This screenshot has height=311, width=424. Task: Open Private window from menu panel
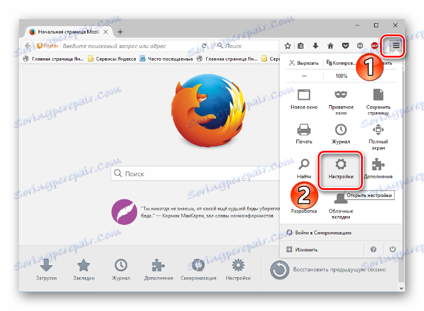[x=341, y=102]
